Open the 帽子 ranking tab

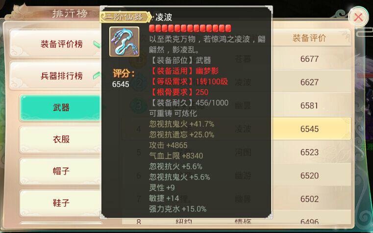pos(61,171)
